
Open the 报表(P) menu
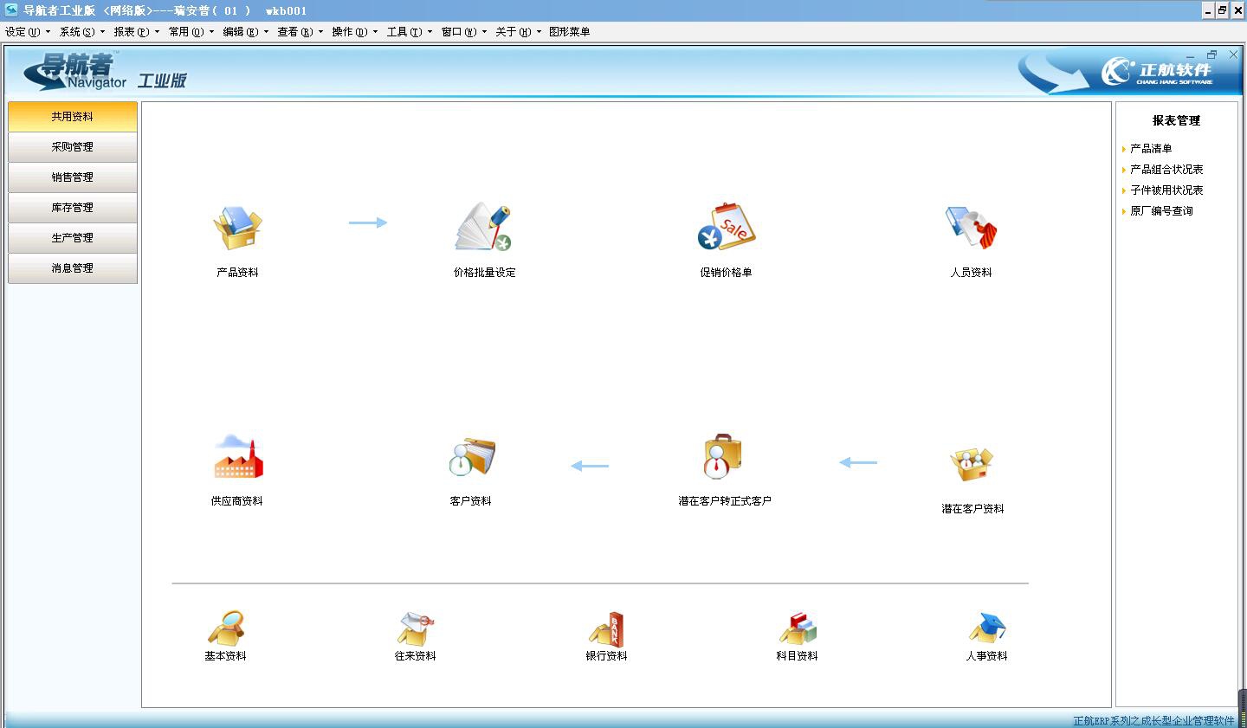tap(137, 32)
